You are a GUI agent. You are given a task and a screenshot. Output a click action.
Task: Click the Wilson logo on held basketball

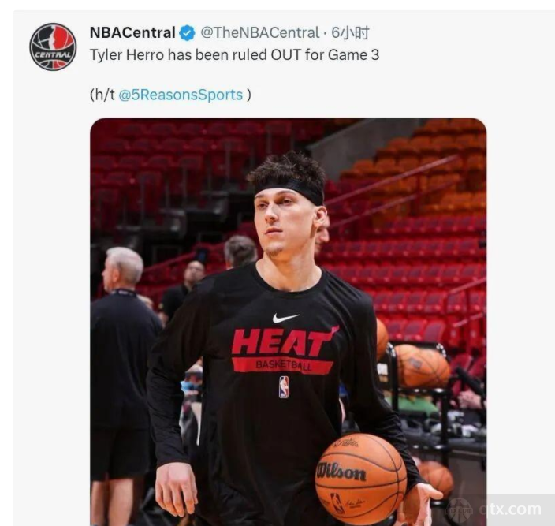341,472
